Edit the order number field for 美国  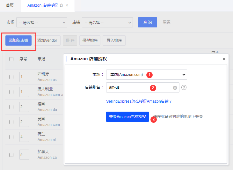pos(24,122)
